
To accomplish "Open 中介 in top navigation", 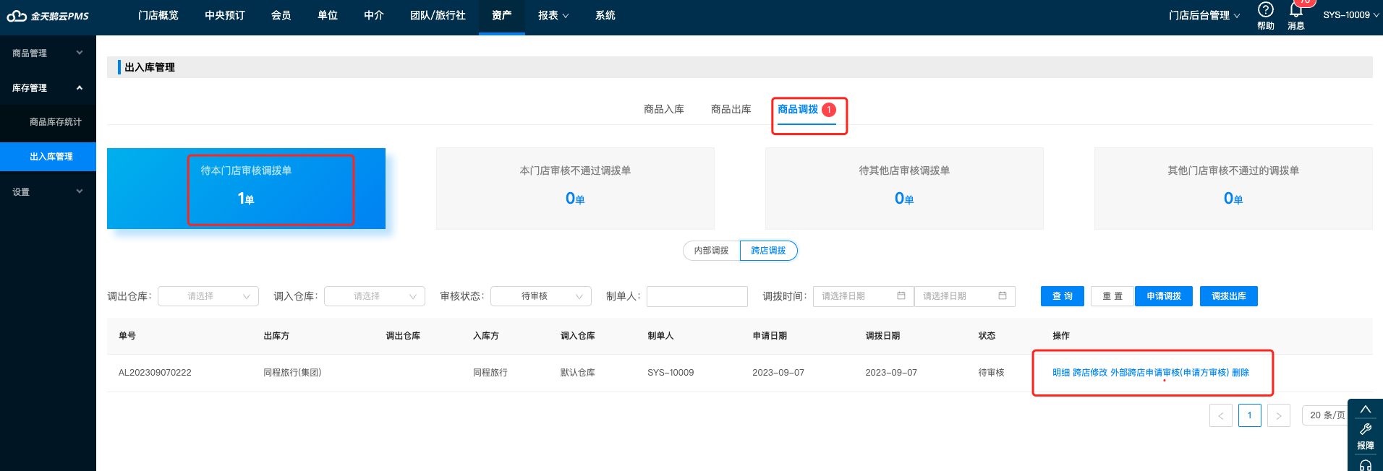I will 374,15.
